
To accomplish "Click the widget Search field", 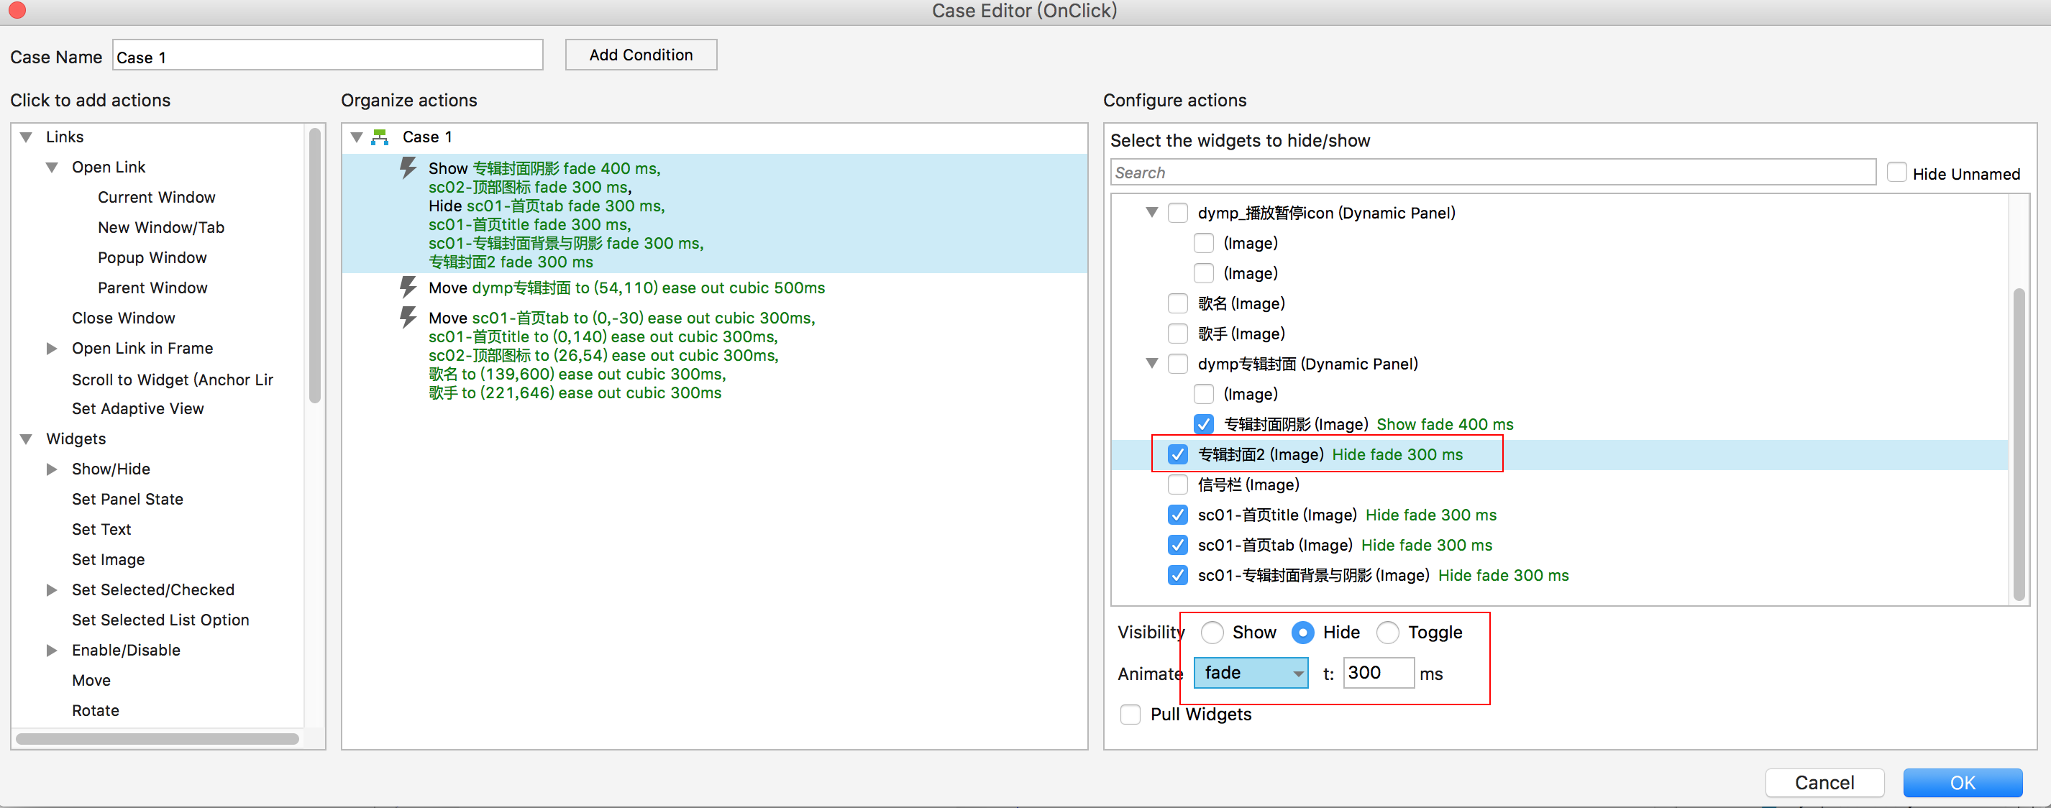I will point(1492,173).
